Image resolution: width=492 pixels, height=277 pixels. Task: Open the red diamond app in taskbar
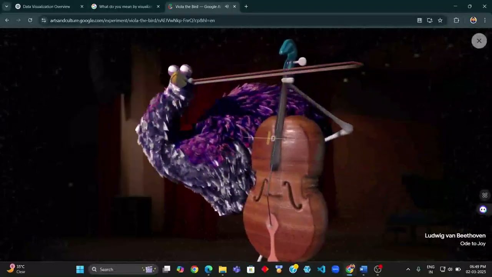(x=265, y=269)
